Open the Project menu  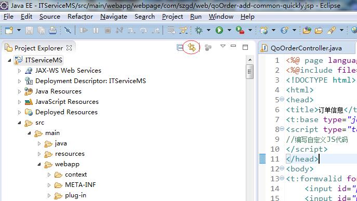[x=173, y=17]
